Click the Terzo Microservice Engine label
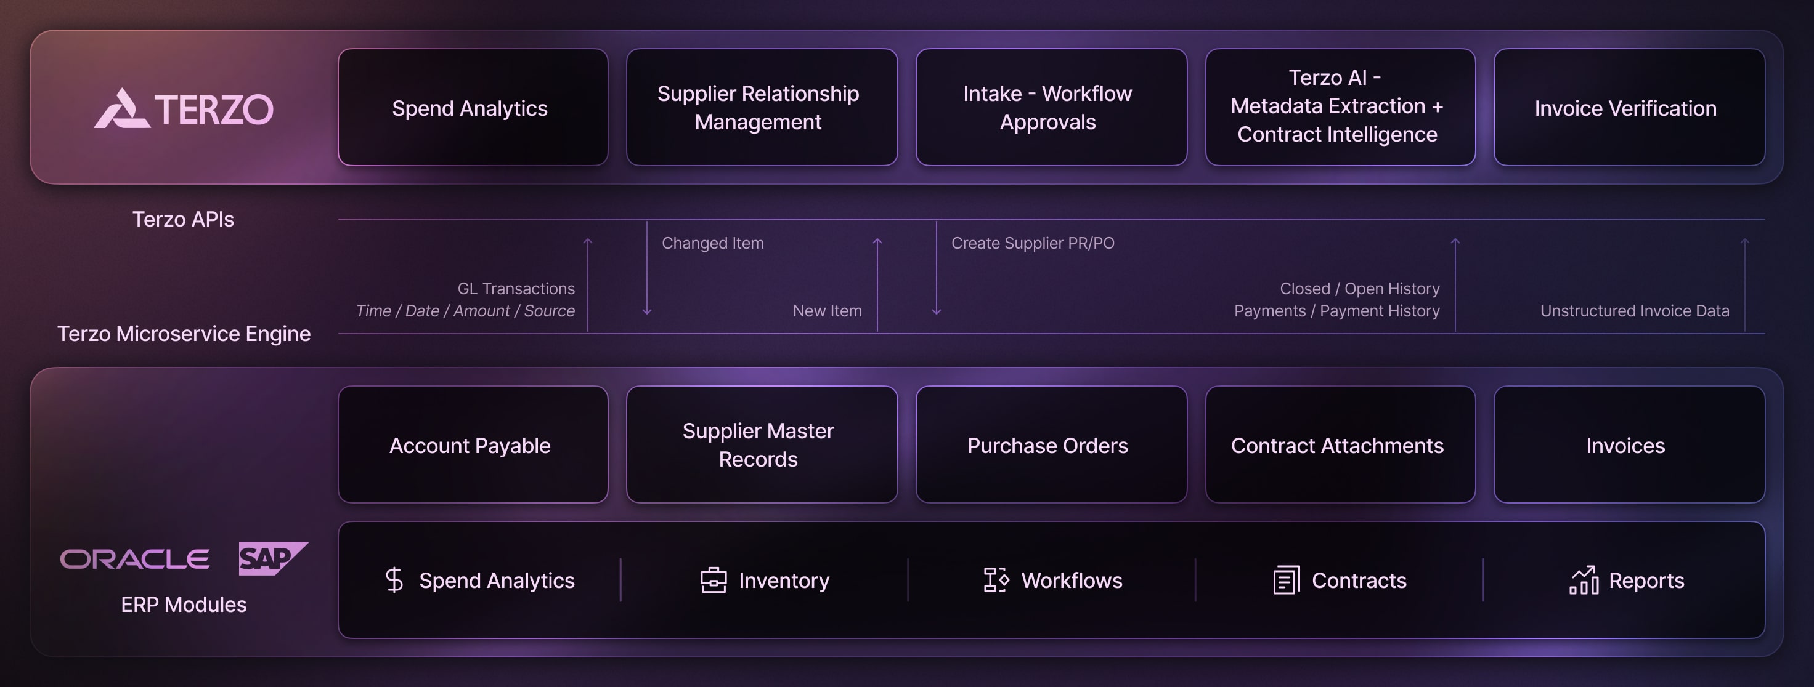The width and height of the screenshot is (1814, 687). [x=184, y=333]
